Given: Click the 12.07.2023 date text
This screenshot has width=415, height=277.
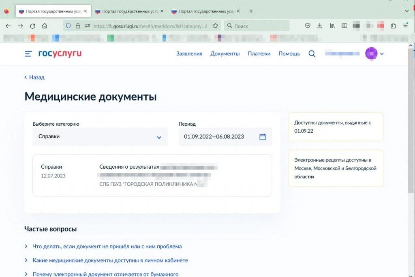Looking at the screenshot, I should click(x=53, y=176).
